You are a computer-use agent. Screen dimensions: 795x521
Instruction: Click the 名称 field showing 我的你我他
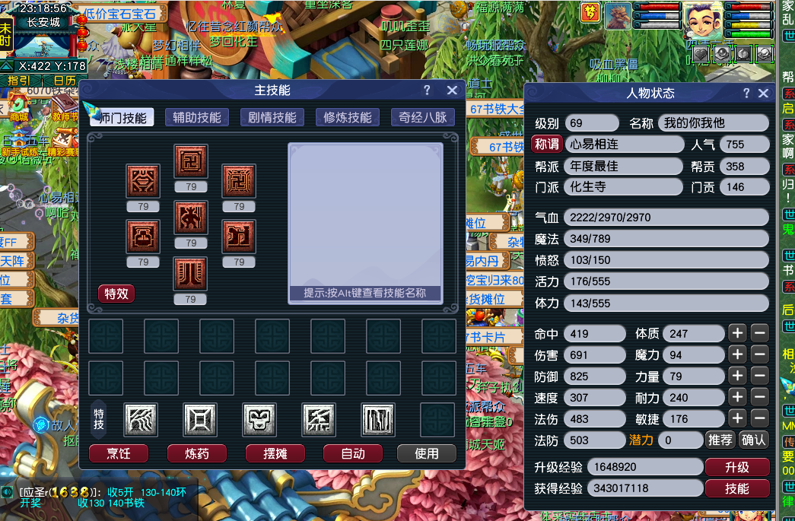coord(714,123)
